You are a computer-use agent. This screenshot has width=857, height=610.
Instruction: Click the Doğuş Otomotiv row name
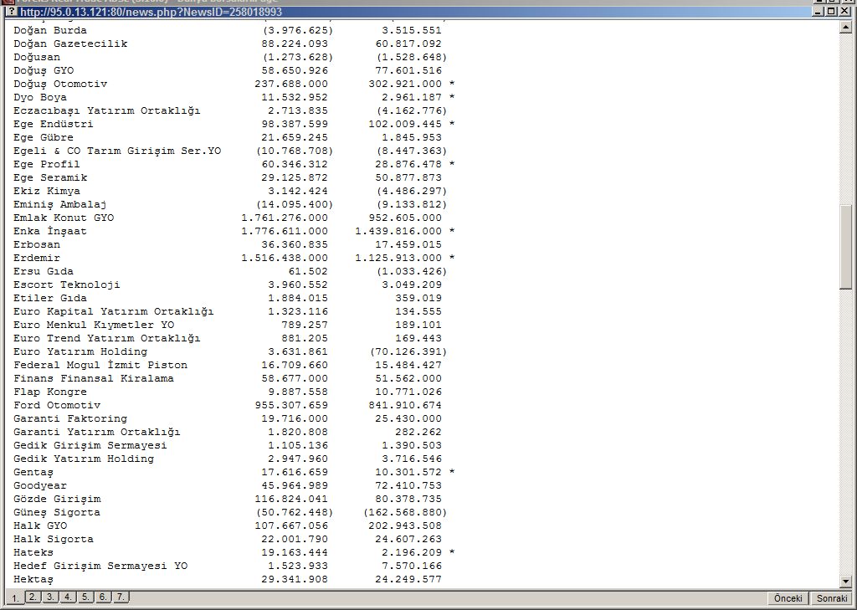60,85
